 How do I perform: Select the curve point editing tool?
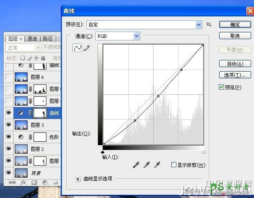77,48
